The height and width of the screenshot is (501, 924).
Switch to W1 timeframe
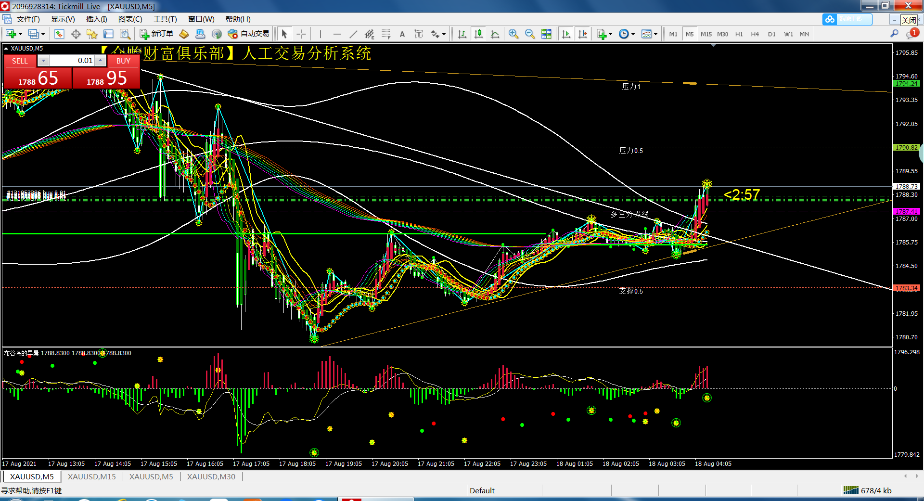788,34
